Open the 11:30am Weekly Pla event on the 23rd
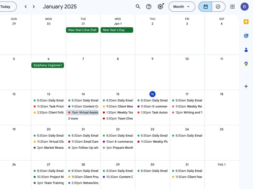 pyautogui.click(x=153, y=142)
